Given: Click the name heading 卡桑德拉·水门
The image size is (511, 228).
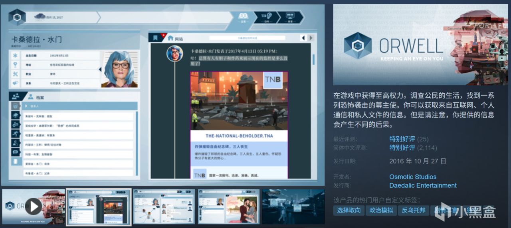Looking at the screenshot, I should pos(37,39).
